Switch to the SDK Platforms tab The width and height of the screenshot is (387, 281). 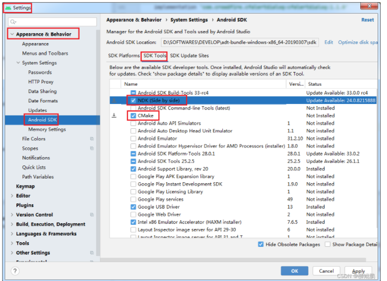(124, 56)
